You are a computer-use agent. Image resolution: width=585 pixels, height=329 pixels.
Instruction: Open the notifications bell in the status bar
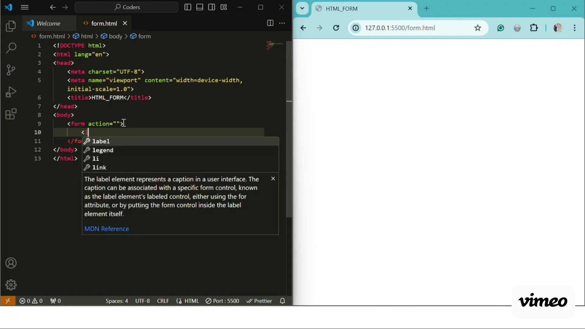coord(282,301)
